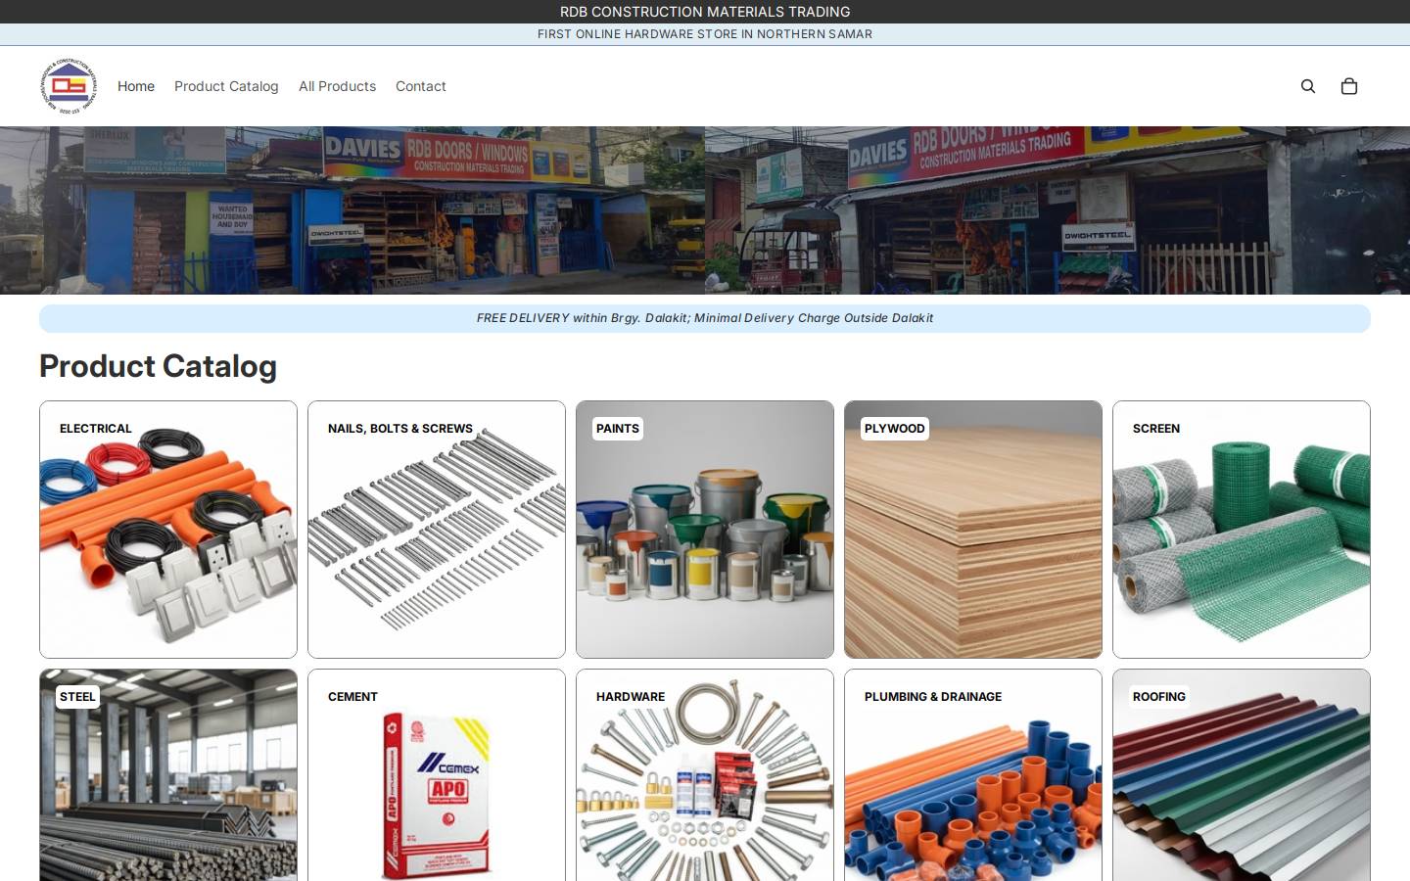This screenshot has height=881, width=1410.
Task: Click the PAINTS label badge
Action: (x=618, y=429)
